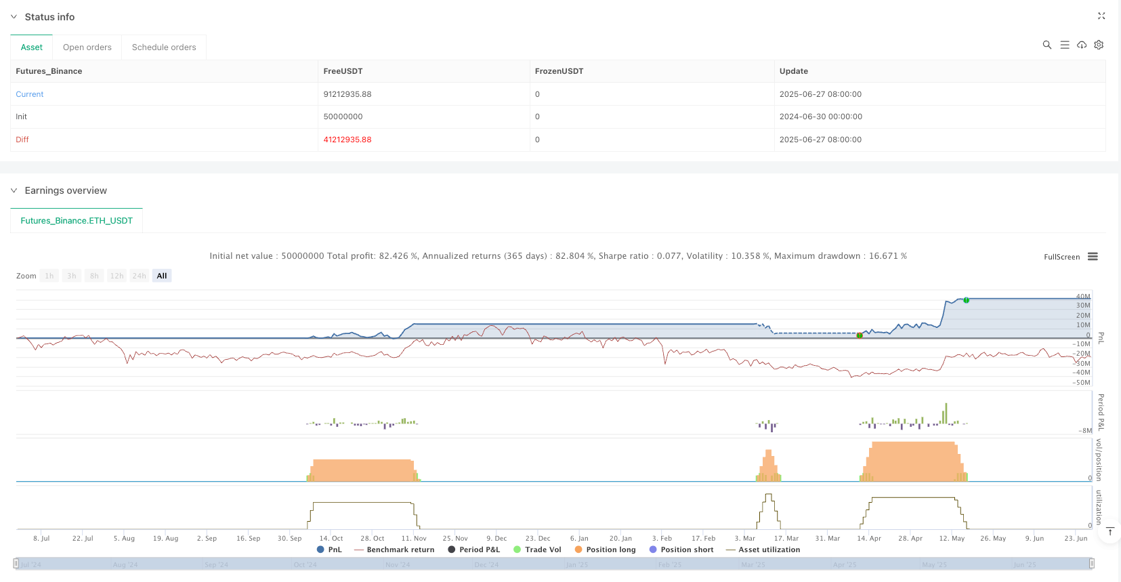
Task: Hide Benchmark return series in legend
Action: tap(394, 549)
